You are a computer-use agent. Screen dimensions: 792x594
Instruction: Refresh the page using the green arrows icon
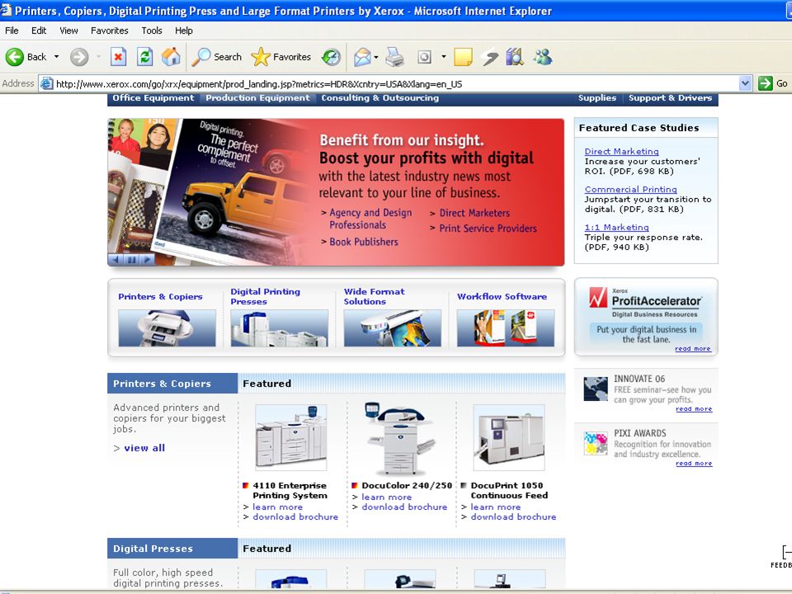pos(145,57)
